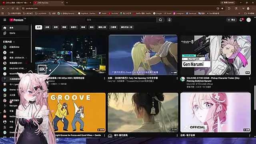Expand the 訂閱內容 subscriptions section
Screen dimensions: 256x144
[9, 42]
